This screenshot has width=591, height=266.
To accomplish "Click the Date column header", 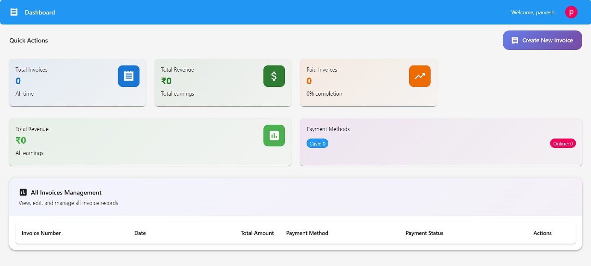I will click(x=140, y=233).
